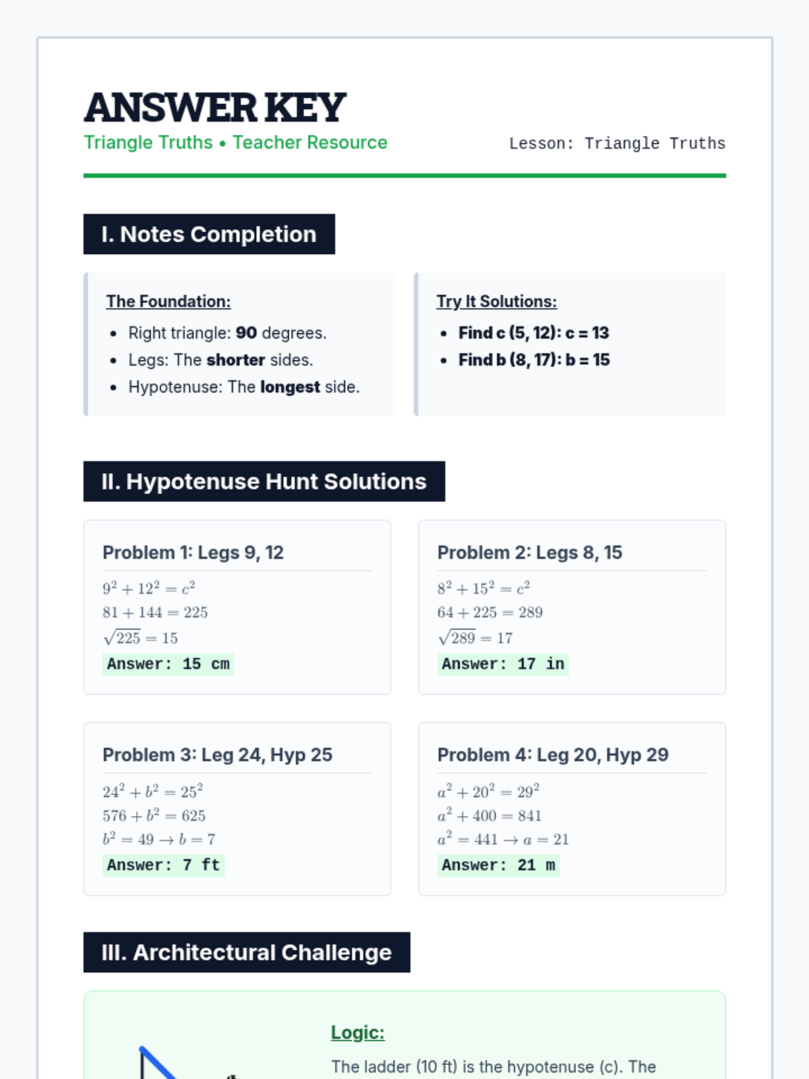Click the Problem 1: Legs 9, 12 card title
809x1079 pixels.
[x=193, y=552]
